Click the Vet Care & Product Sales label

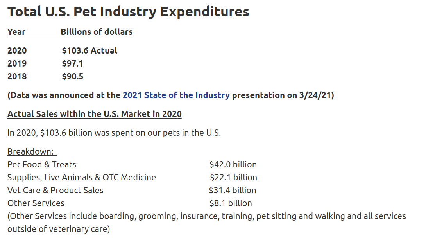55,190
